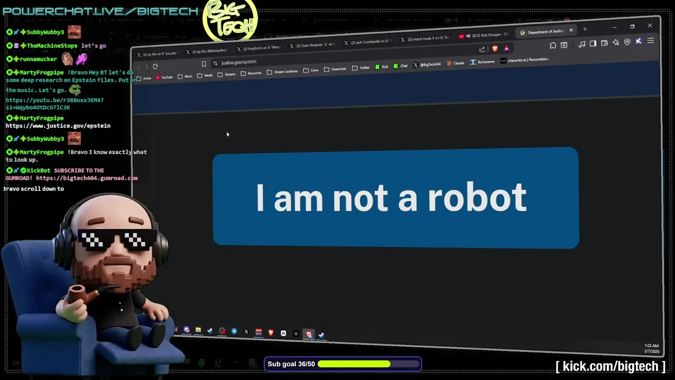Image resolution: width=675 pixels, height=380 pixels.
Task: Click the Brave Rewards triangle icon
Action: (506, 48)
